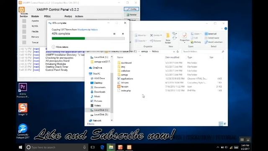The width and height of the screenshot is (268, 151).
Task: Click Rename in the Organize group
Action: coord(155,41)
